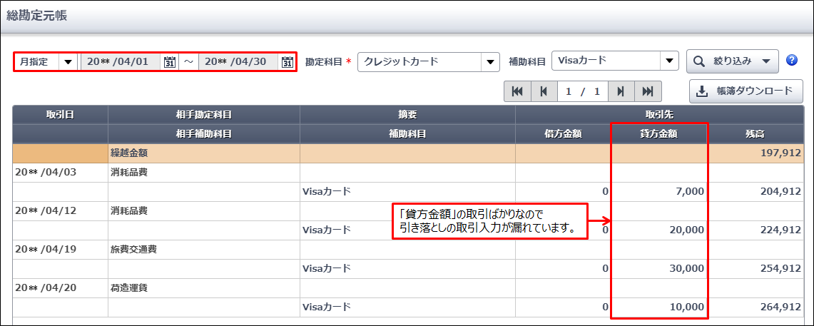Click the carried-over balance 197,912
The height and width of the screenshot is (326, 814).
(780, 153)
